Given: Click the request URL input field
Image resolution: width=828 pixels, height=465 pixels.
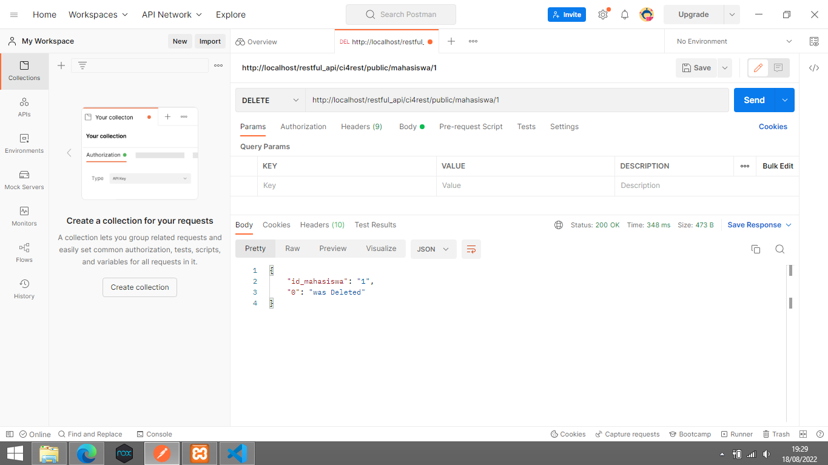Looking at the screenshot, I should point(517,101).
